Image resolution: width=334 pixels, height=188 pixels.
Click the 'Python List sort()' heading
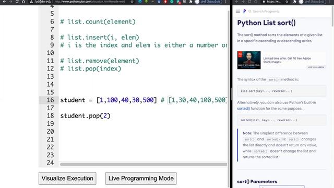[x=266, y=23]
